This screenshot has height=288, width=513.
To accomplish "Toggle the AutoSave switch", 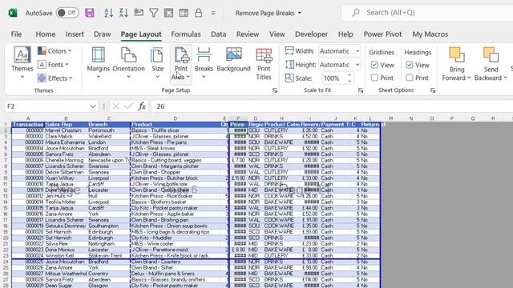I will [67, 13].
